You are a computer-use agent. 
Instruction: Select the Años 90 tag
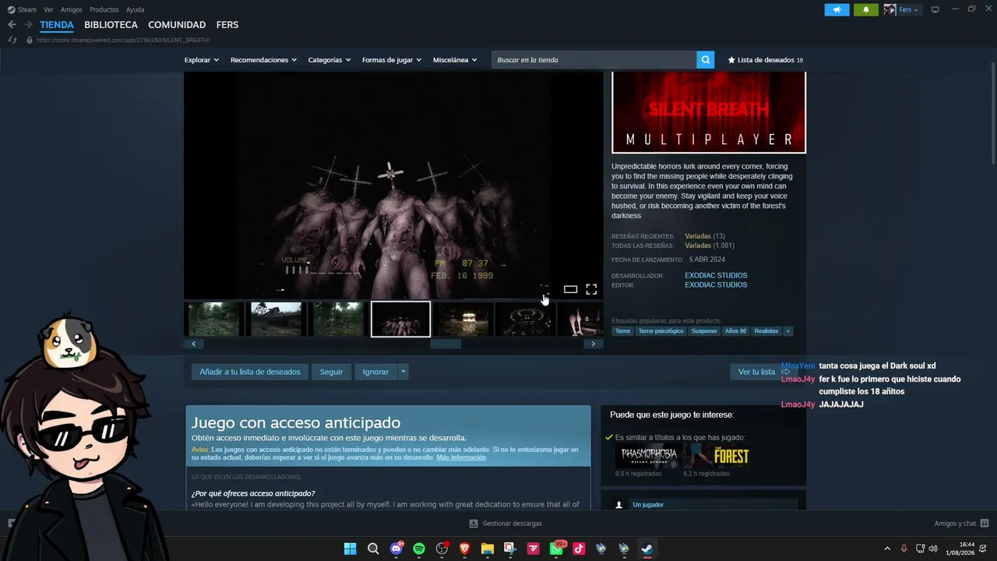735,331
